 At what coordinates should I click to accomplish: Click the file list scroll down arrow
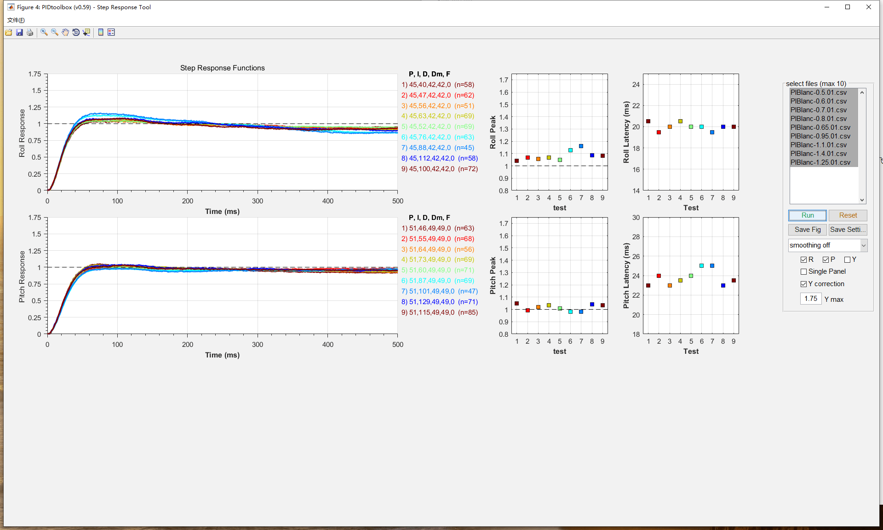pos(862,200)
